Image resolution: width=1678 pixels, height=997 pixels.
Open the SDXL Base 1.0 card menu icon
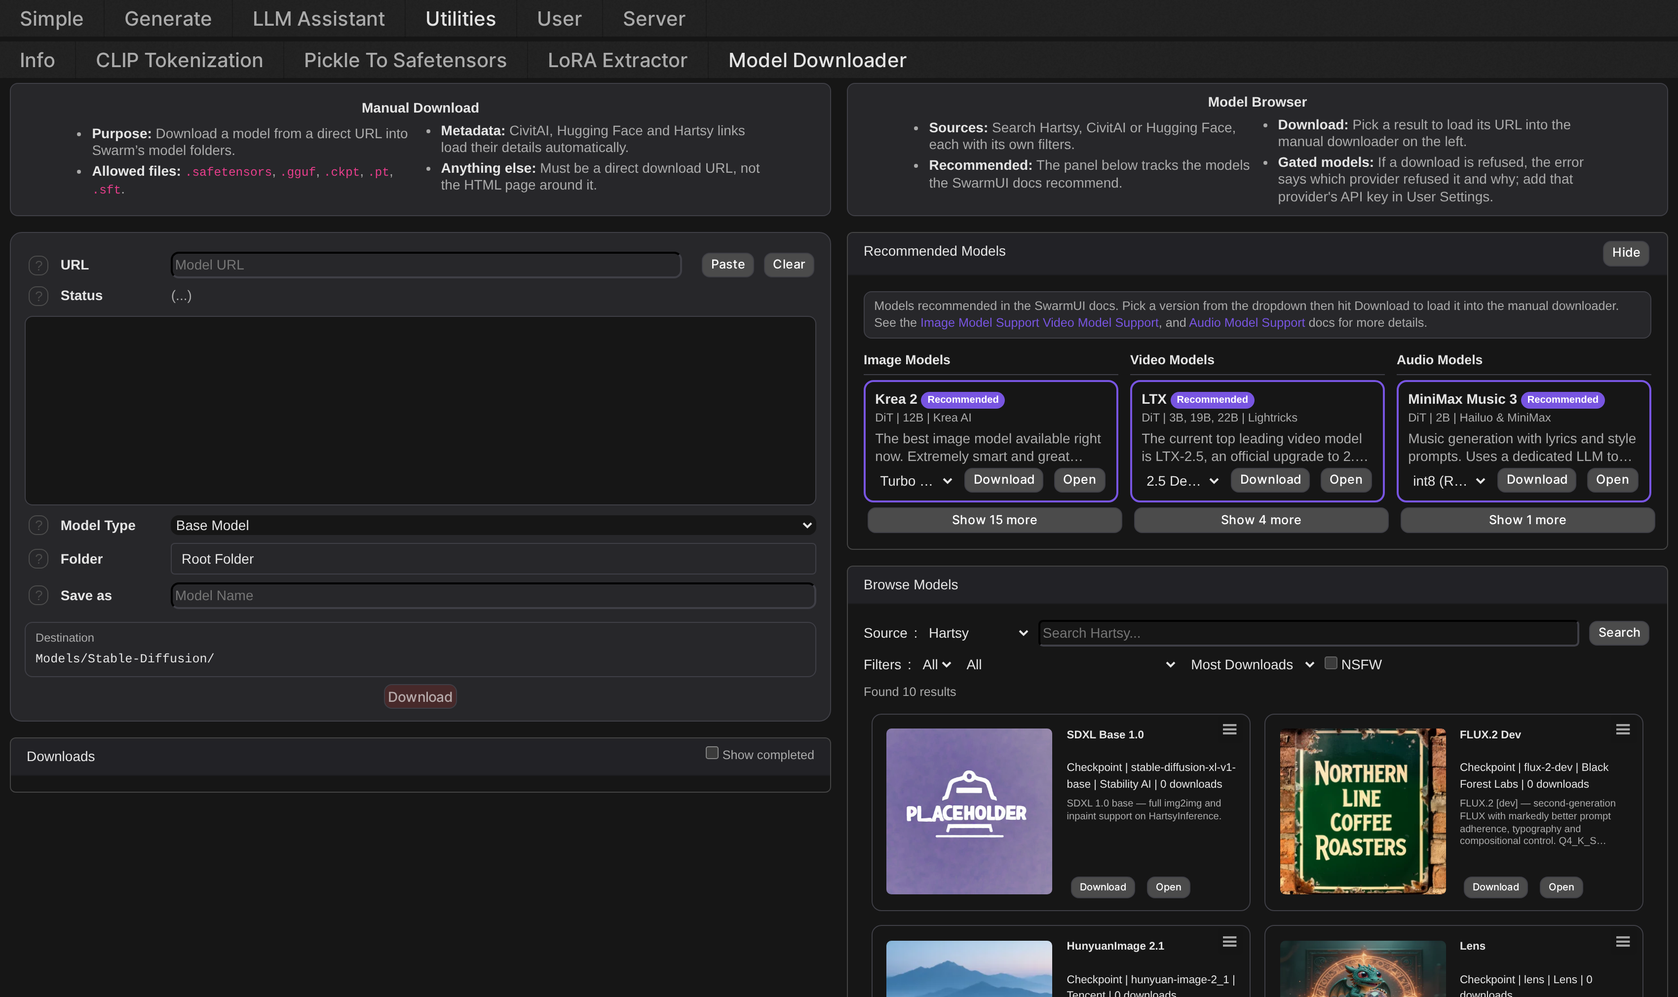point(1229,729)
